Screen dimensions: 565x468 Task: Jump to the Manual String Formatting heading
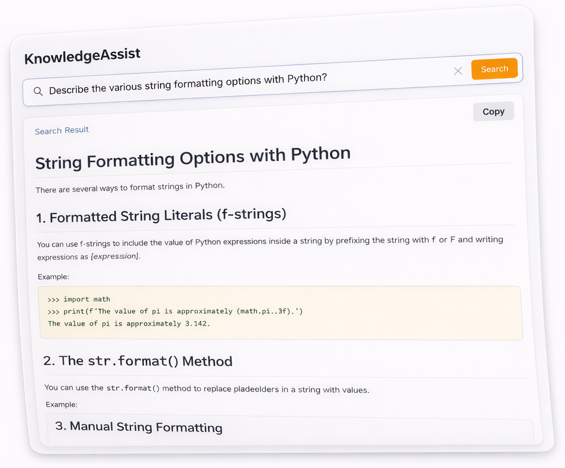click(x=138, y=427)
